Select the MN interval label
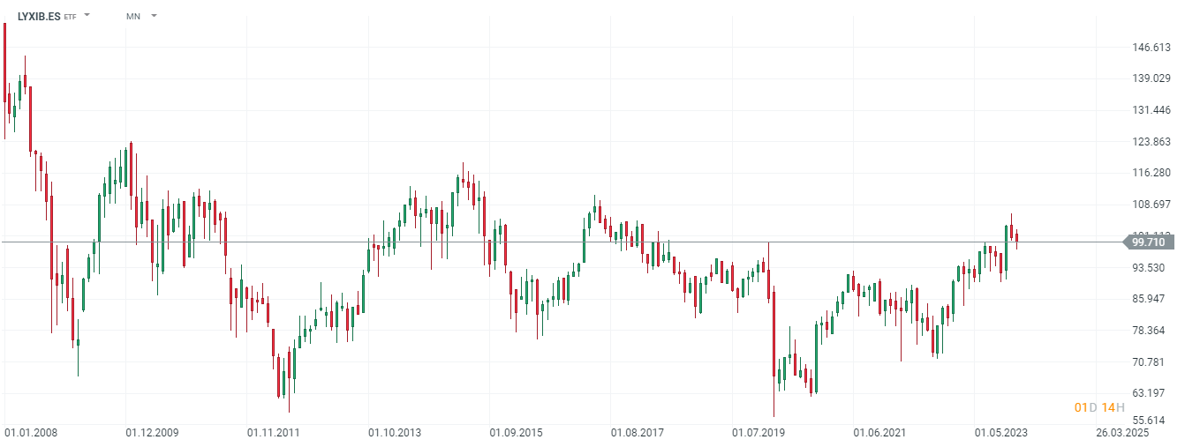This screenshot has width=1185, height=447. pyautogui.click(x=133, y=16)
